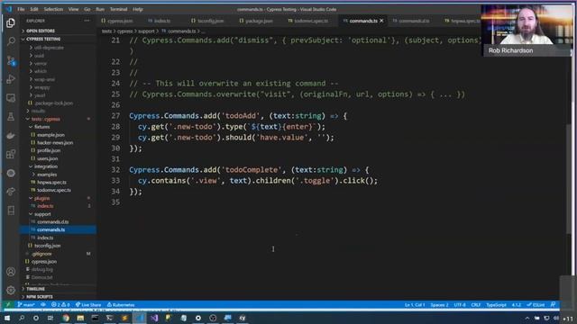Open Windows taskbar search
This screenshot has width=577, height=324.
(22, 318)
